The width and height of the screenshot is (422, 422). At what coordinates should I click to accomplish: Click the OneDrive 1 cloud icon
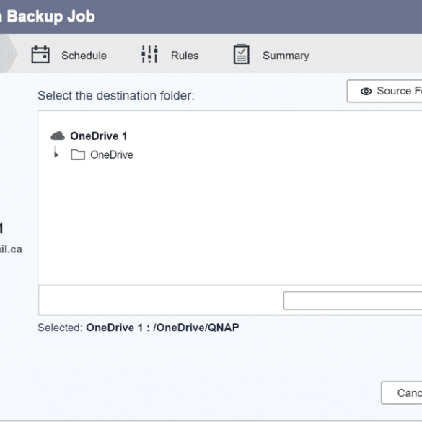click(58, 136)
